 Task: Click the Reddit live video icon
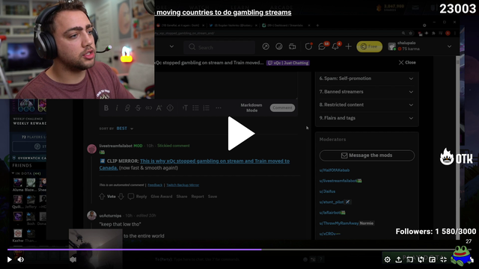(x=293, y=46)
